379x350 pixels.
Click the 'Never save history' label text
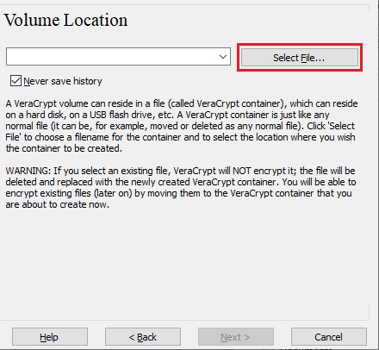(63, 81)
